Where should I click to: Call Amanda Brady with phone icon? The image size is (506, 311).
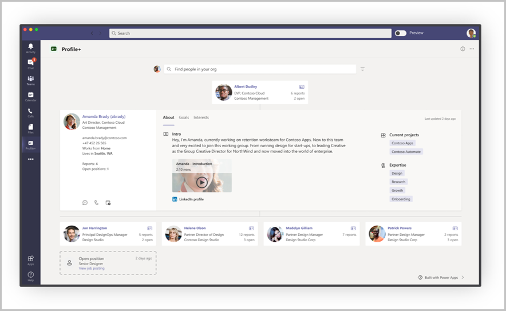[97, 203]
